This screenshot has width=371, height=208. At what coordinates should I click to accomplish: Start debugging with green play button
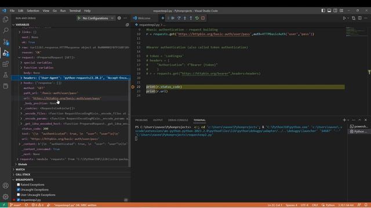tap(79, 18)
